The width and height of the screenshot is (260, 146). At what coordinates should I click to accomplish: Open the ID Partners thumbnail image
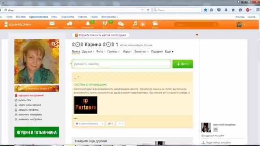pos(85,105)
